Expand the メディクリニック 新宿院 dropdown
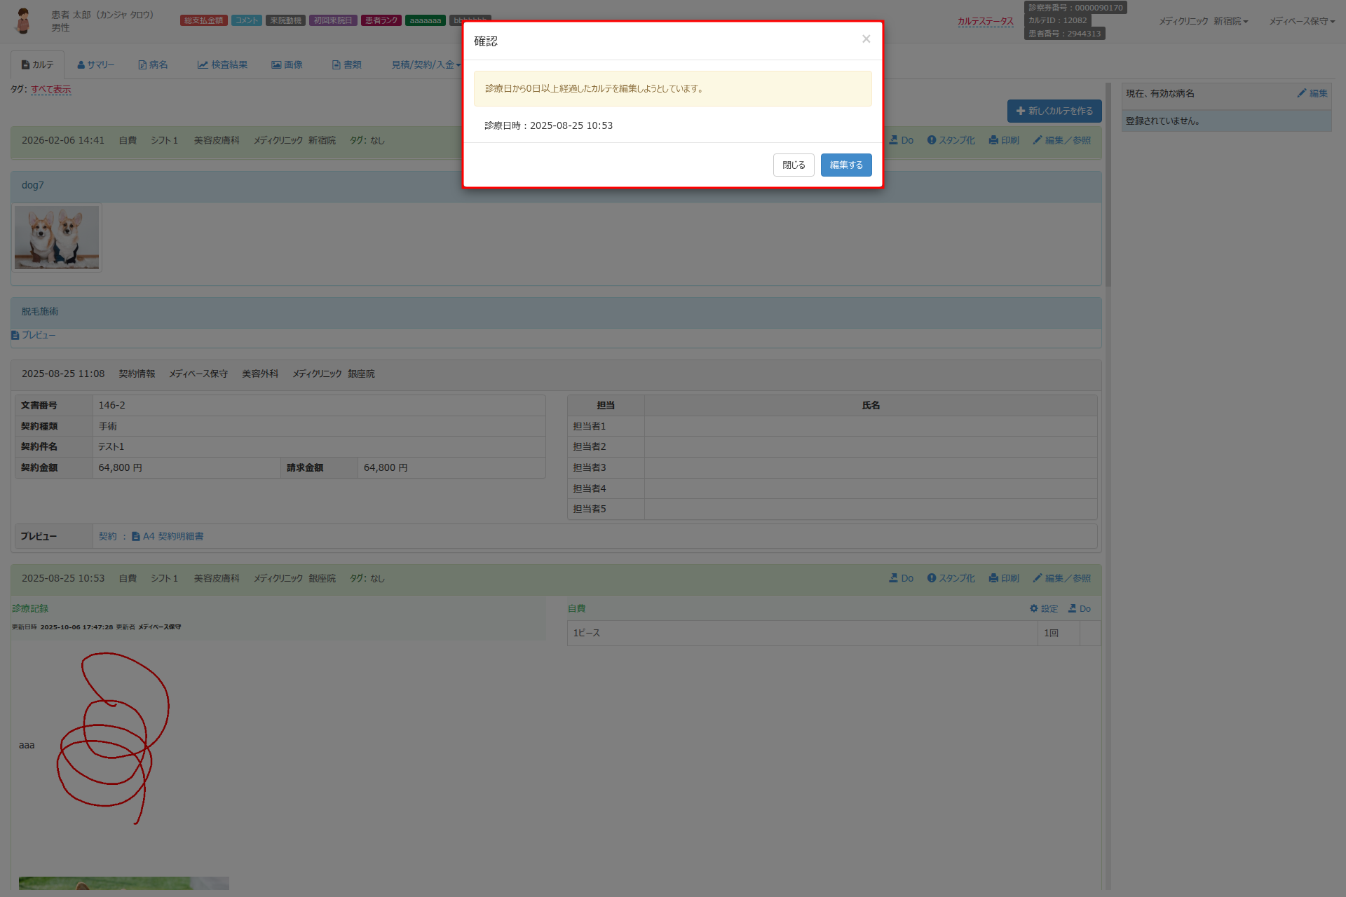This screenshot has width=1346, height=897. [1202, 22]
